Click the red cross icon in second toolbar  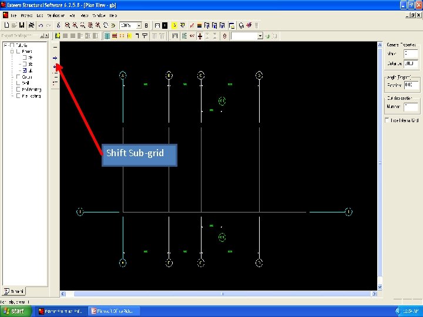click(x=200, y=36)
